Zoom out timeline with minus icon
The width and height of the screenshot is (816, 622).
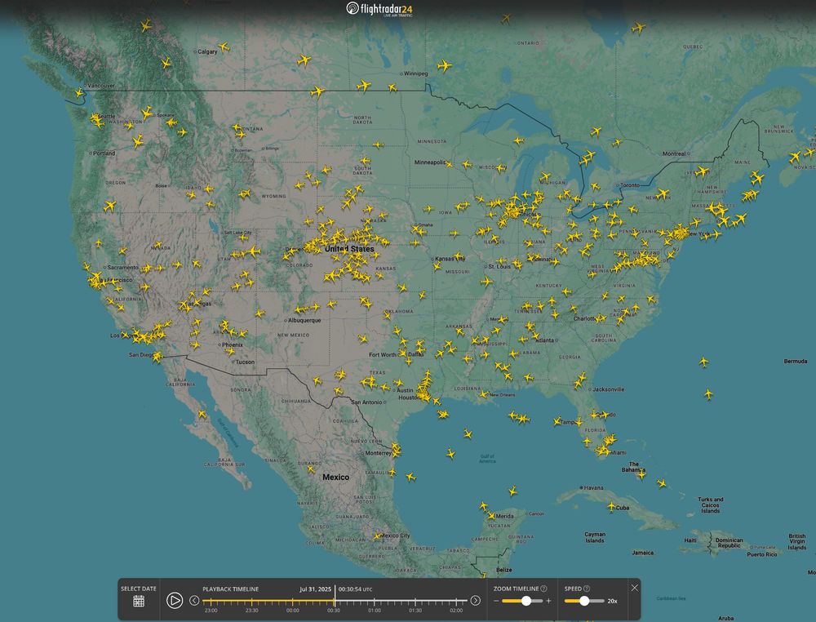(x=496, y=601)
